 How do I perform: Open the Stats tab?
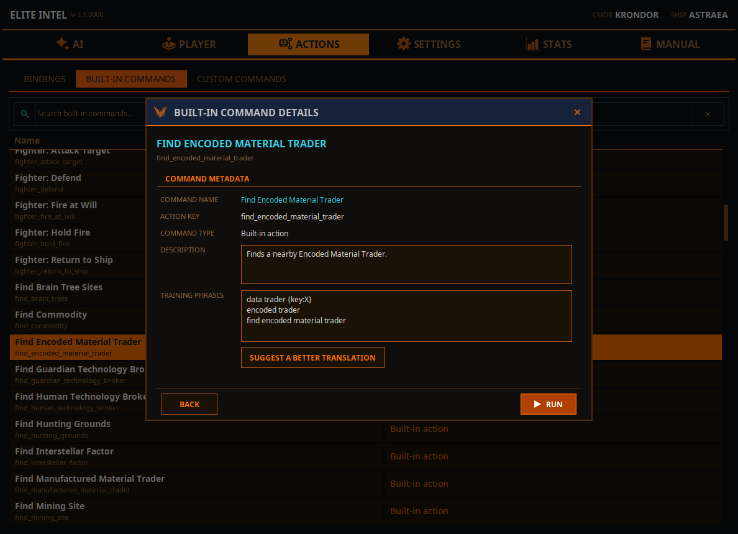(x=549, y=44)
